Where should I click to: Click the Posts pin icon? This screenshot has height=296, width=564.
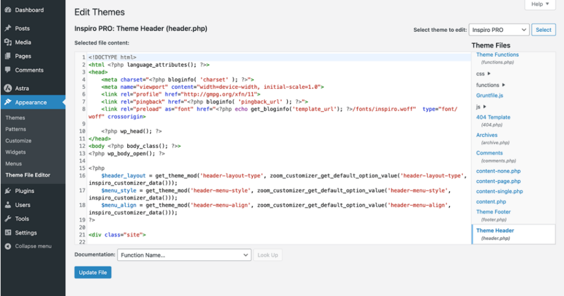click(x=8, y=28)
